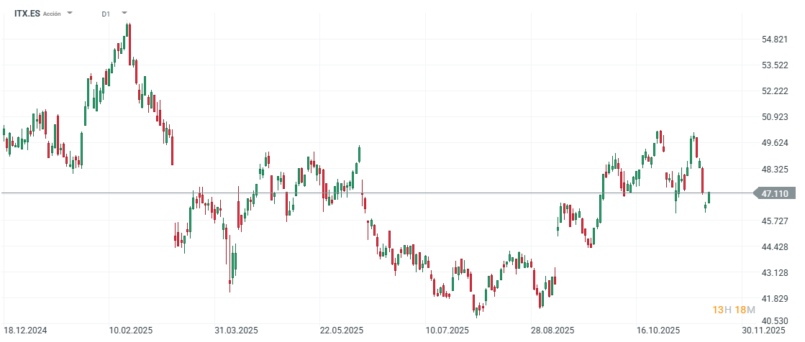Click the 10.07.2025 date marker
Viewport: 805px width, 342px height.
447,331
